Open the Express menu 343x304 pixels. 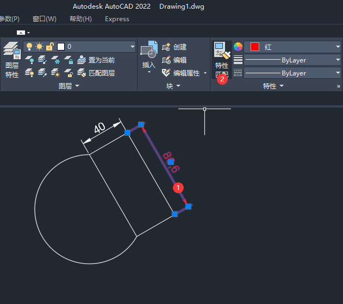pyautogui.click(x=117, y=19)
